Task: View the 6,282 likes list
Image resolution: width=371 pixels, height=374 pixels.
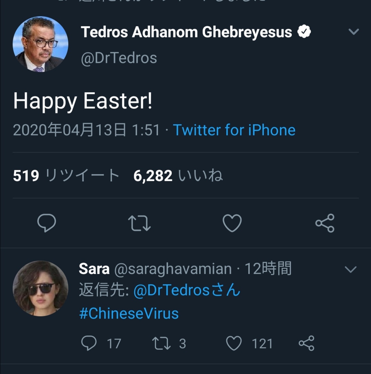Action: coord(178,176)
